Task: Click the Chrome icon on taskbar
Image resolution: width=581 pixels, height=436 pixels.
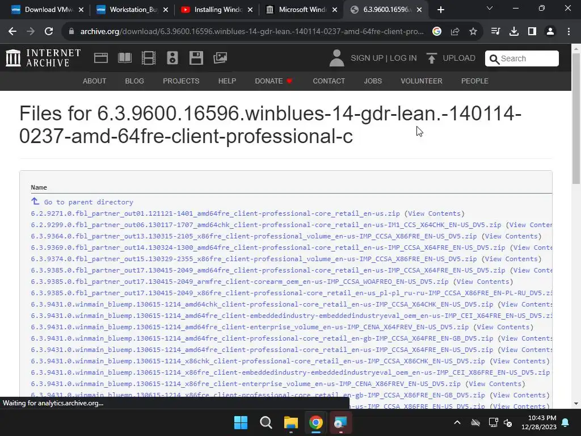Action: pyautogui.click(x=315, y=422)
